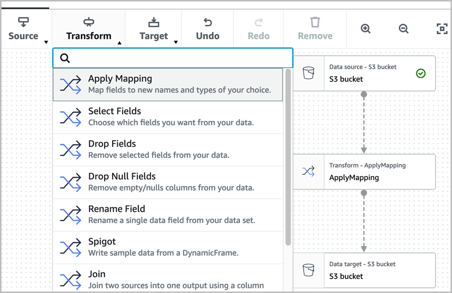Click the Target label button

click(x=154, y=36)
